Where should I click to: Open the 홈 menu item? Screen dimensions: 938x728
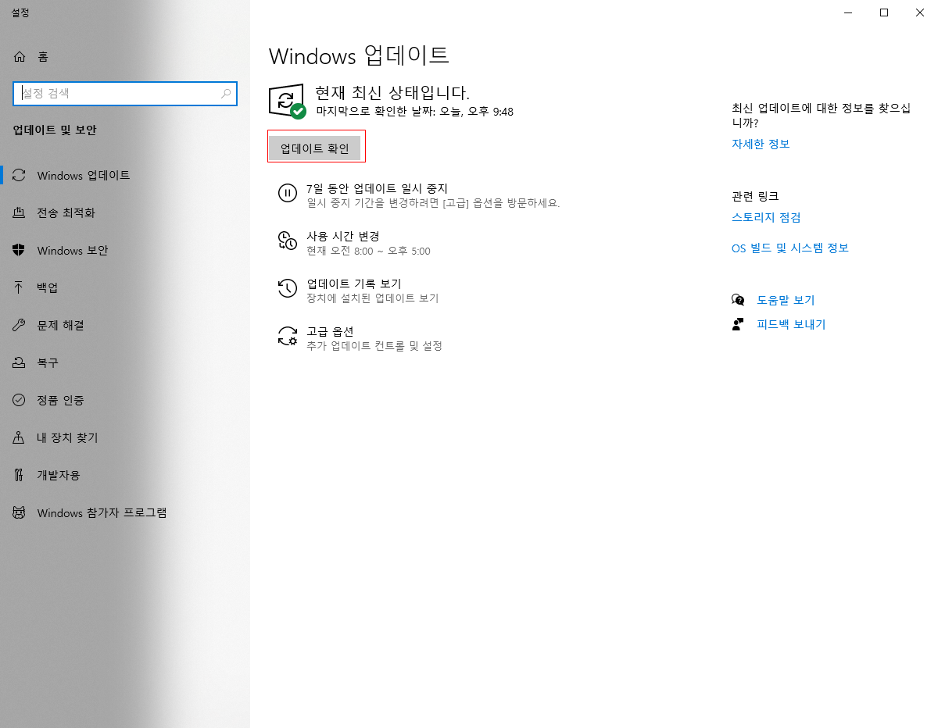click(x=125, y=56)
